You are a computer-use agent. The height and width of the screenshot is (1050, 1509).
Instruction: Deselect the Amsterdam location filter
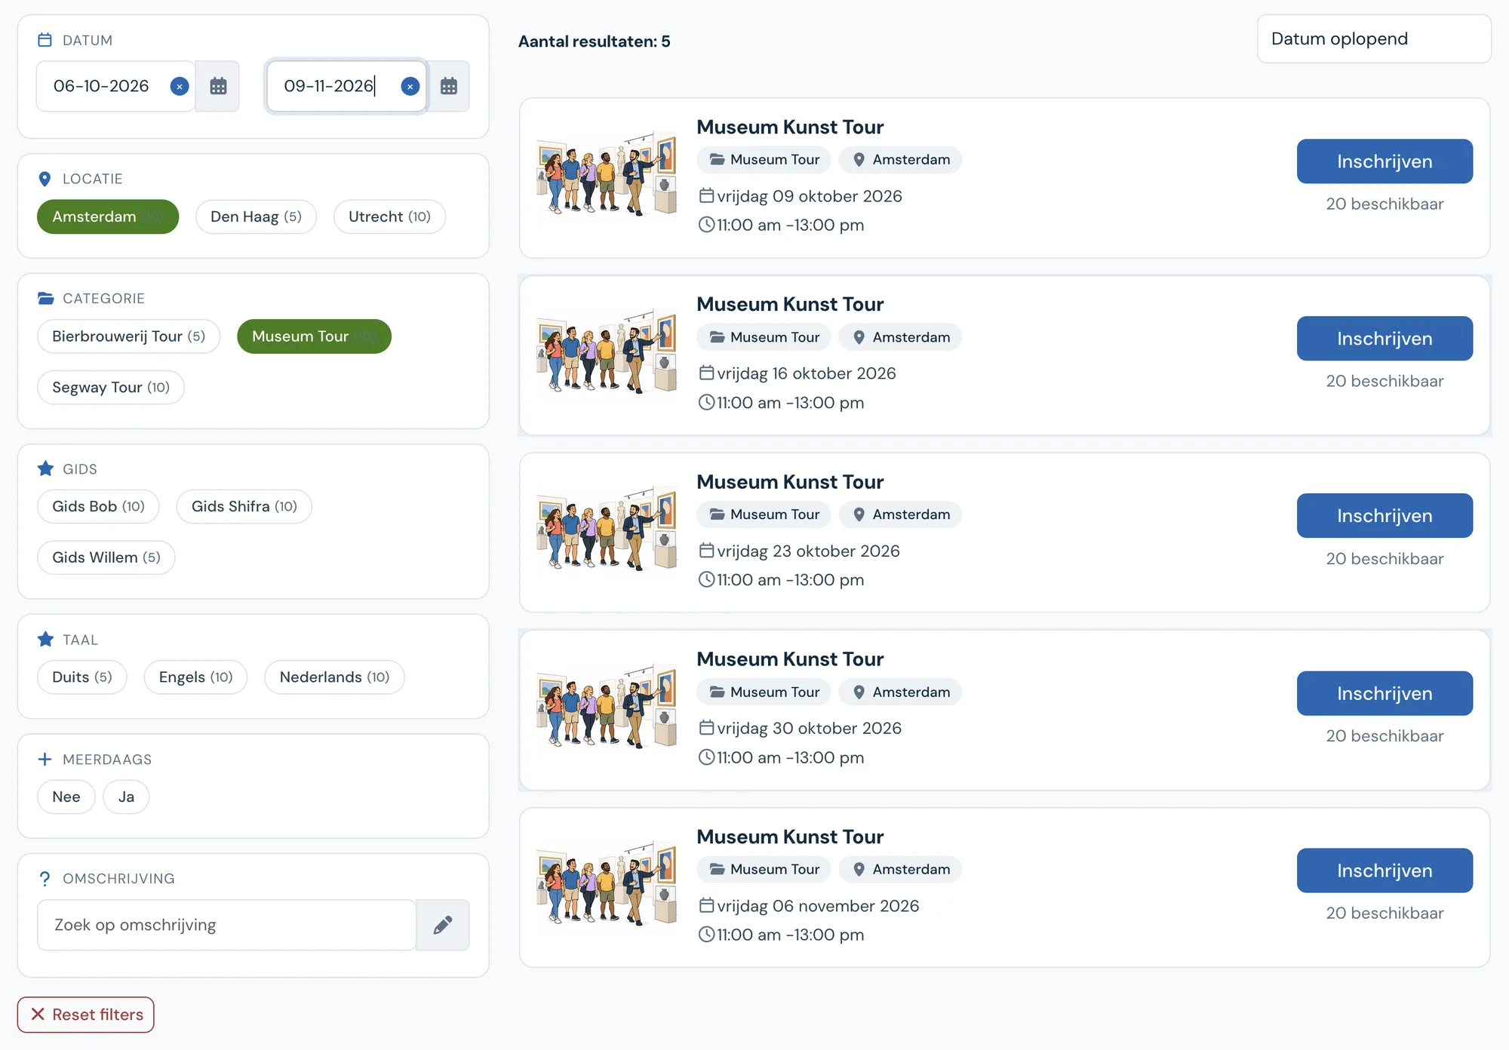[x=108, y=216]
